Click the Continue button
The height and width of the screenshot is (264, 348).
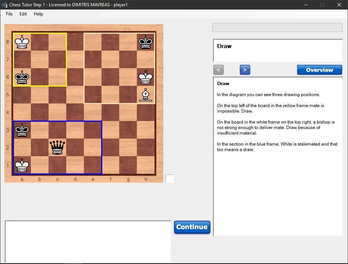pos(192,227)
